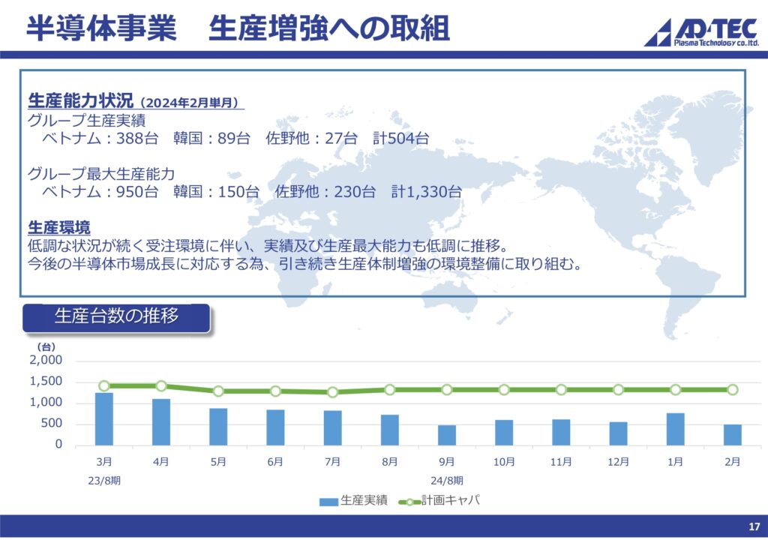Click the 2,000 y-axis label

[x=46, y=360]
